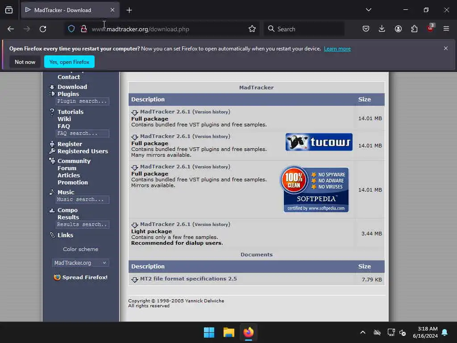The image size is (457, 343).
Task: Open the Registered Users link
Action: (83, 151)
